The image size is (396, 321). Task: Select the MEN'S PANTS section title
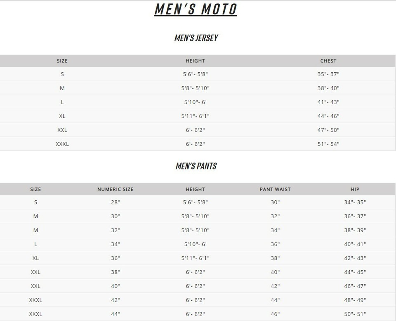coord(196,166)
